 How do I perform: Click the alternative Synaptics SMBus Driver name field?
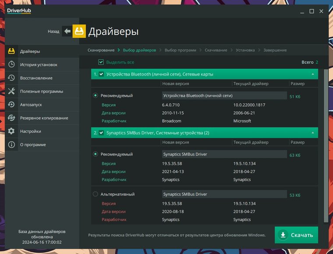[224, 194]
